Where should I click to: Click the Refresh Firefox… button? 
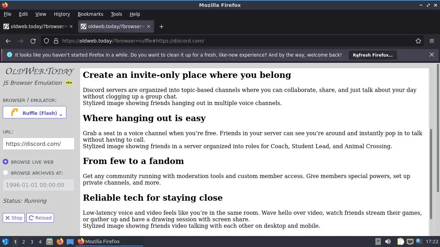coord(373,55)
